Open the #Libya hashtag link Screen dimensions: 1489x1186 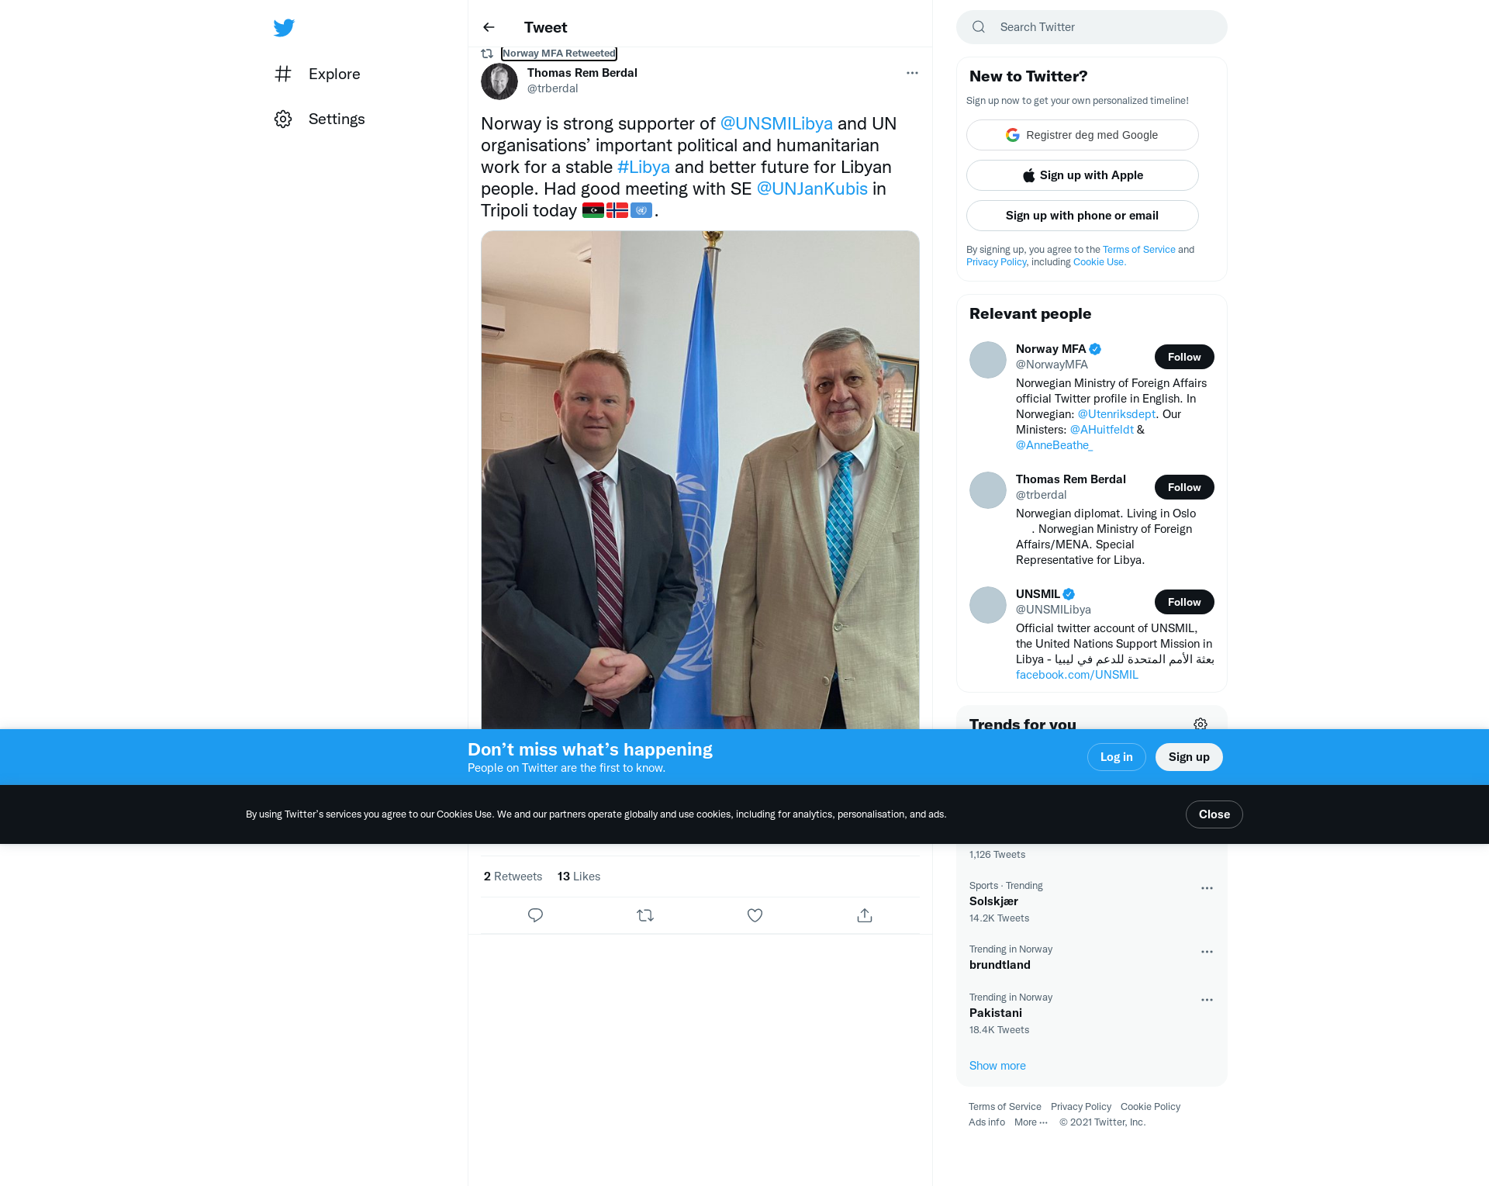pos(644,168)
